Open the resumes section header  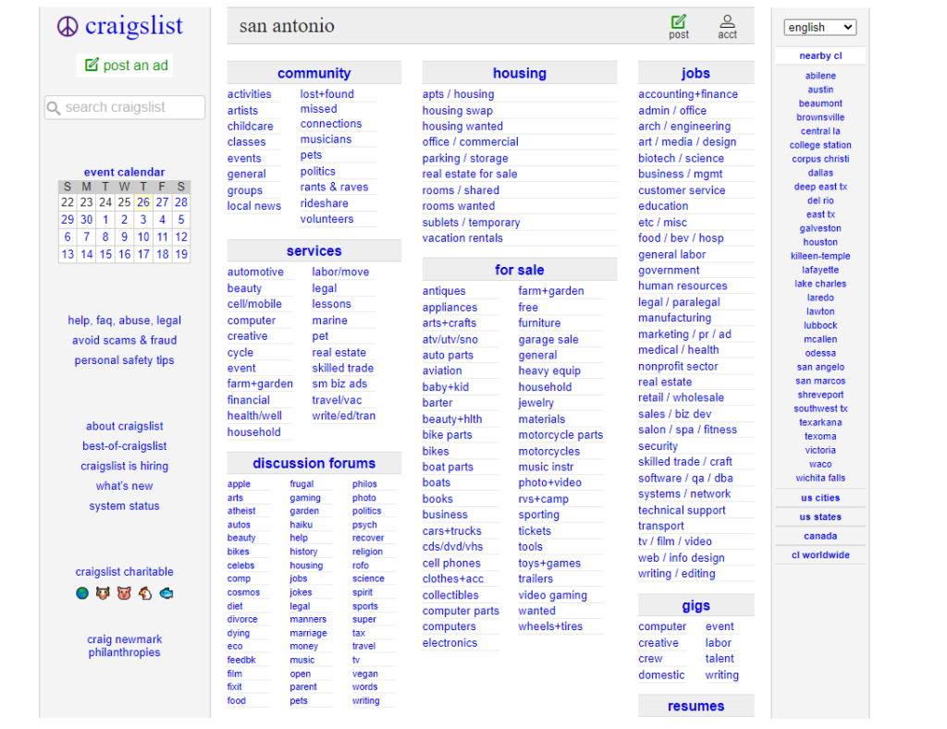695,706
